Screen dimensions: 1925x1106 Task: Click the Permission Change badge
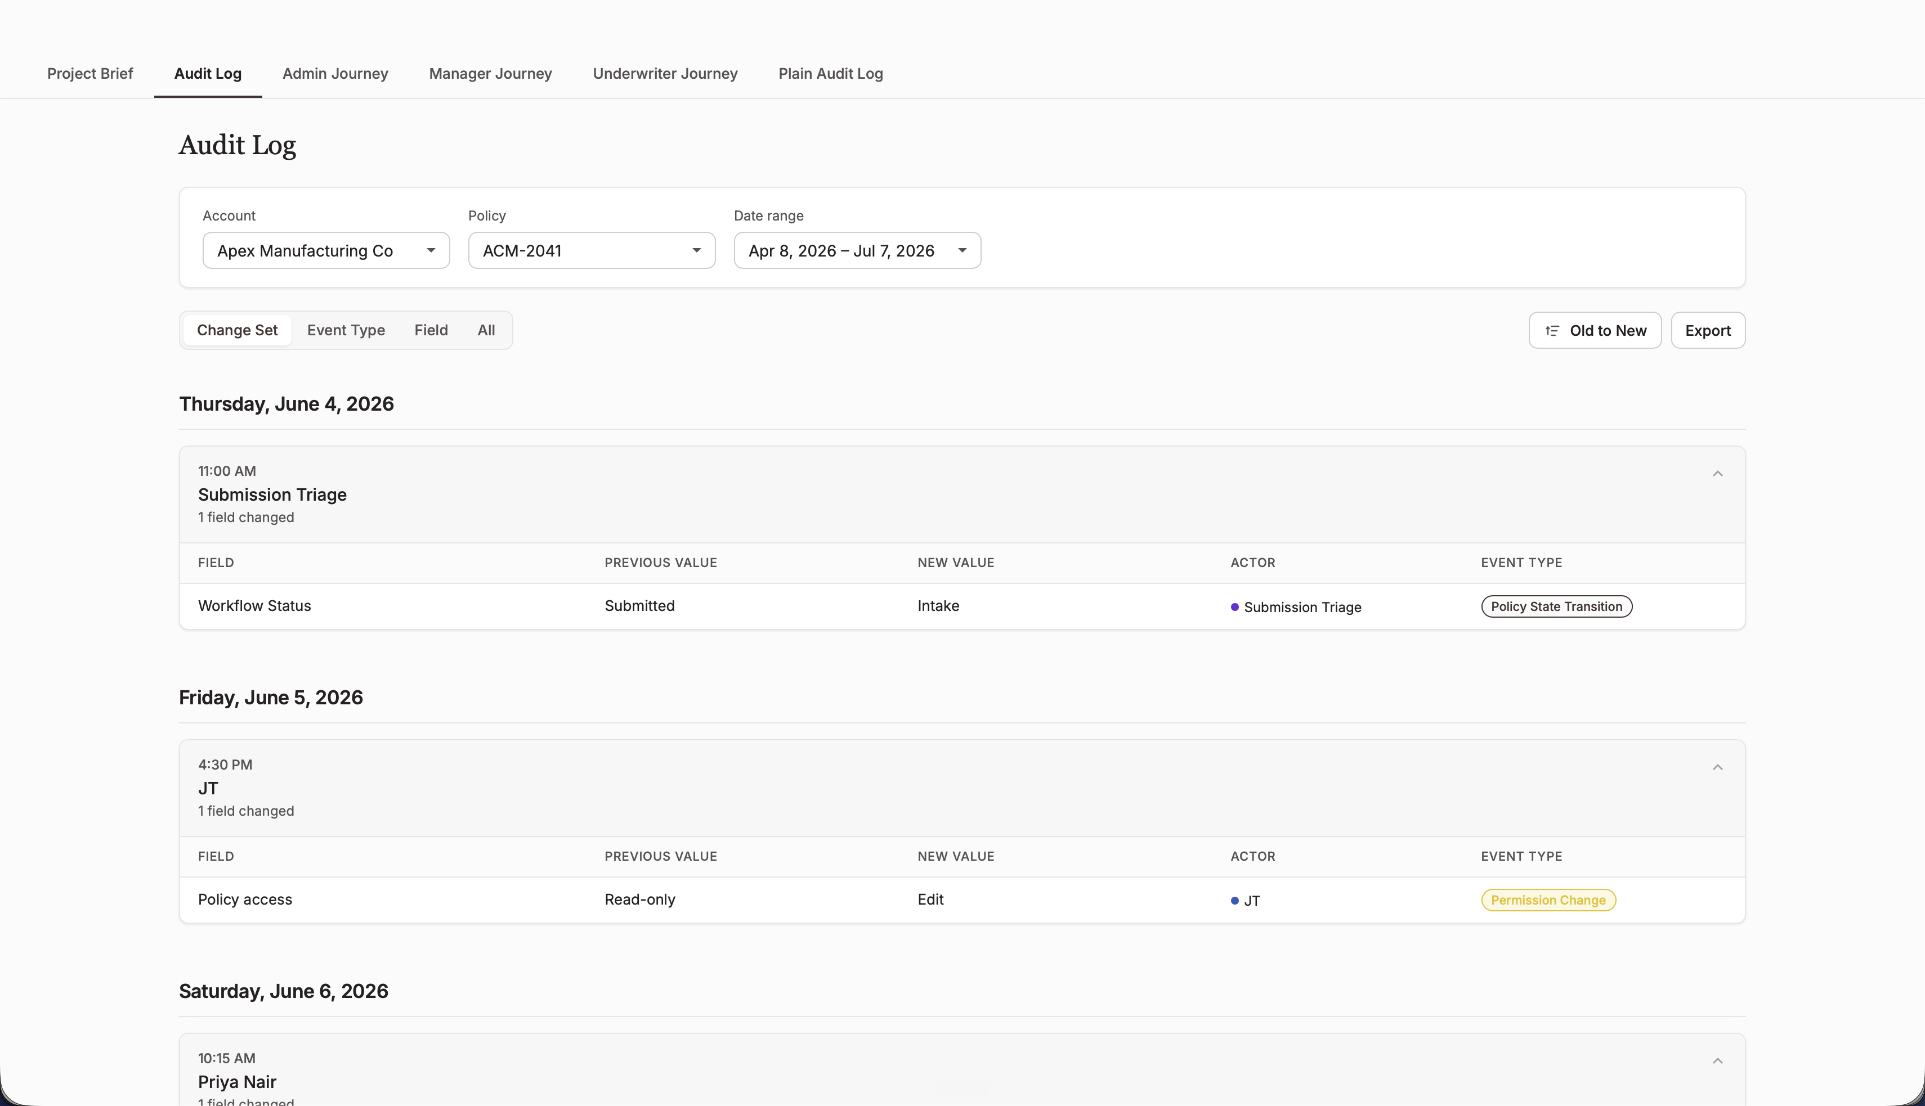point(1548,900)
